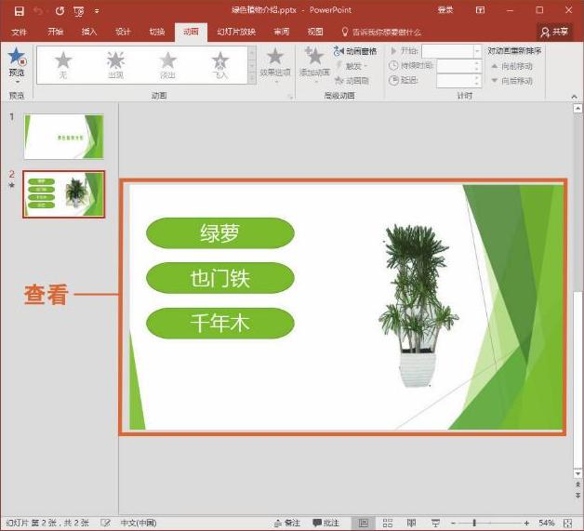The width and height of the screenshot is (584, 531).
Task: Expand the animation gallery with the More arrow
Action: pos(252,78)
